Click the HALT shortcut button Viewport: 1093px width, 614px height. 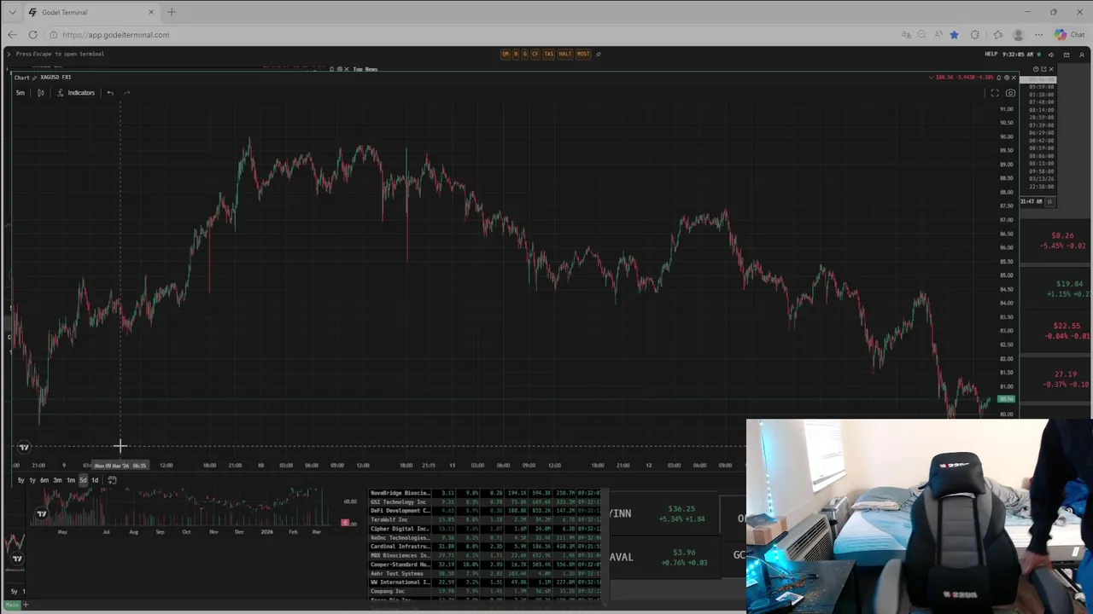pyautogui.click(x=564, y=54)
